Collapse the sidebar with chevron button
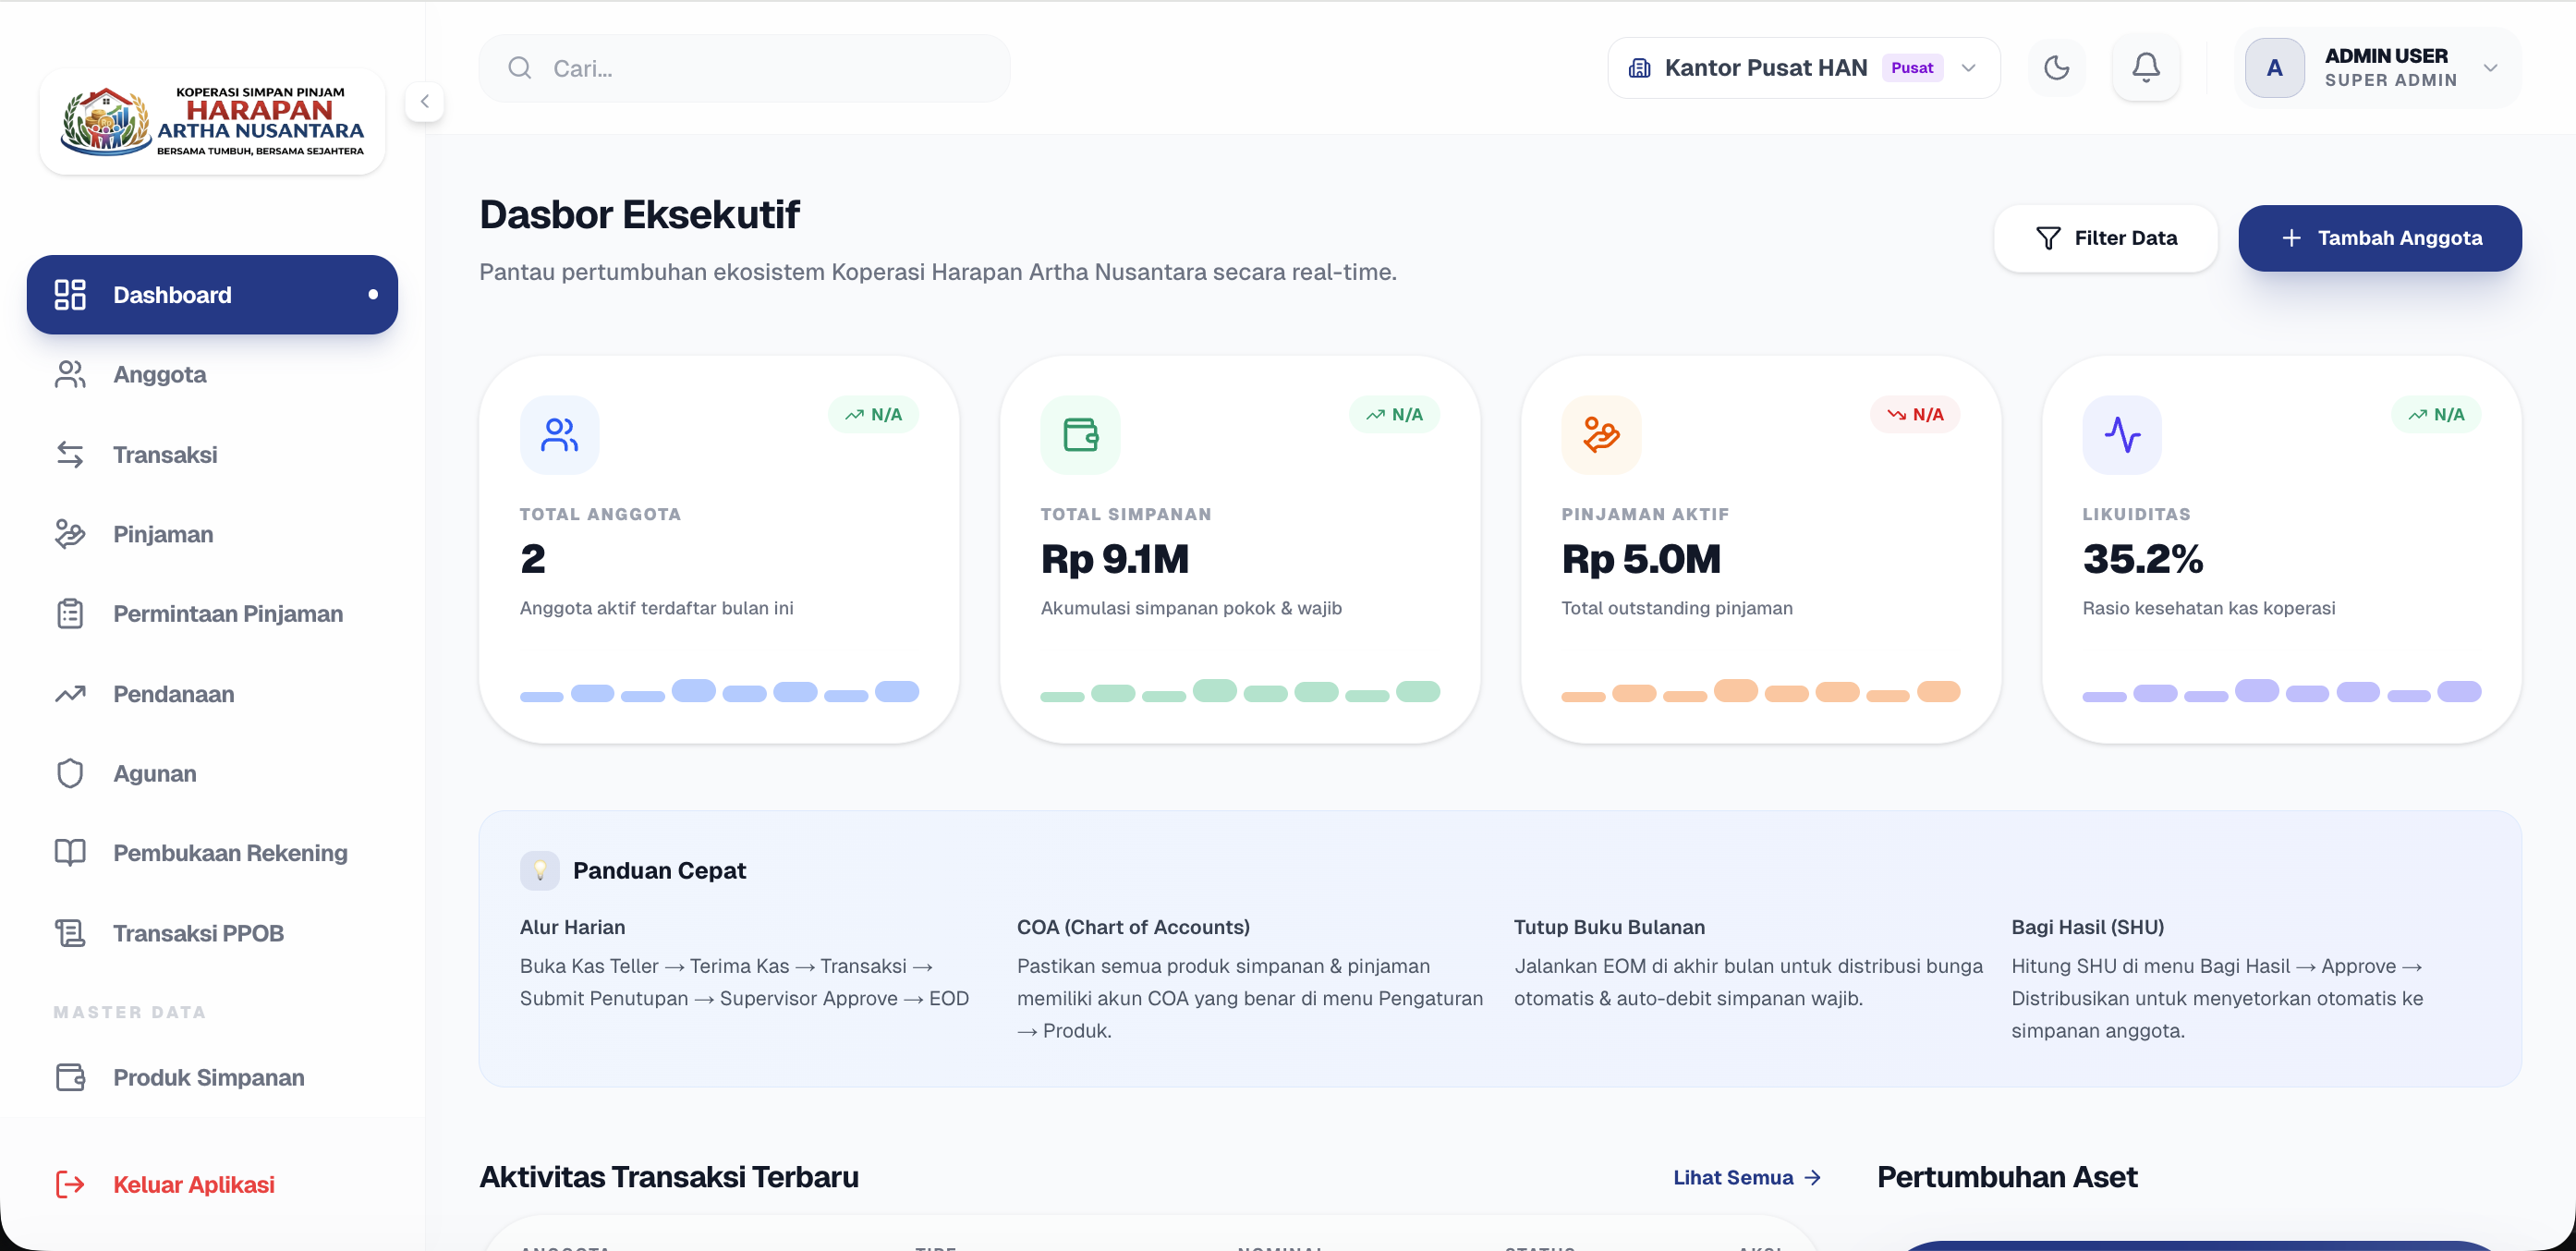 pos(424,101)
